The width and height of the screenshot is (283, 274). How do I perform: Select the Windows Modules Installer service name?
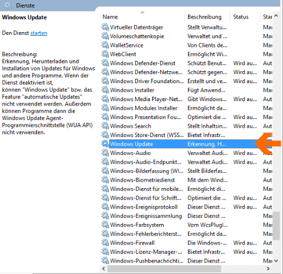coord(143,108)
